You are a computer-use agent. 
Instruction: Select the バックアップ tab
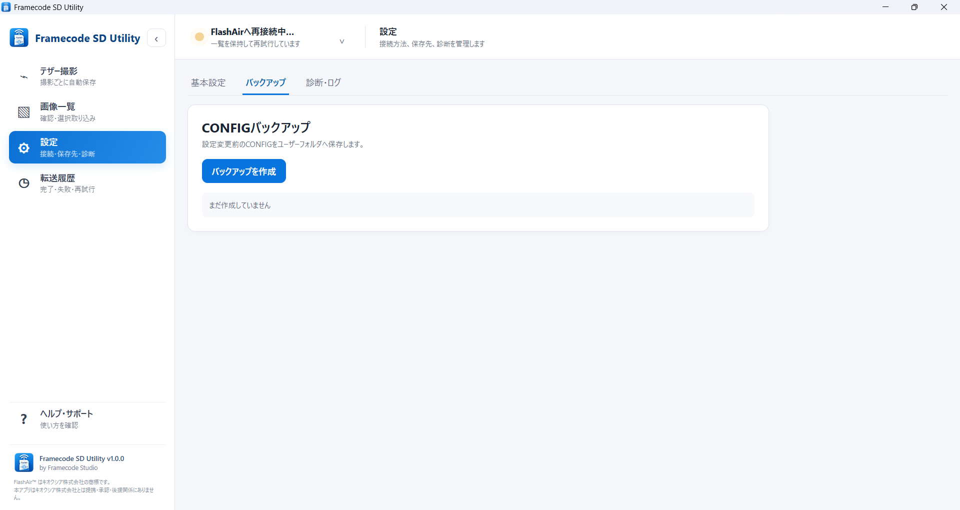[265, 82]
